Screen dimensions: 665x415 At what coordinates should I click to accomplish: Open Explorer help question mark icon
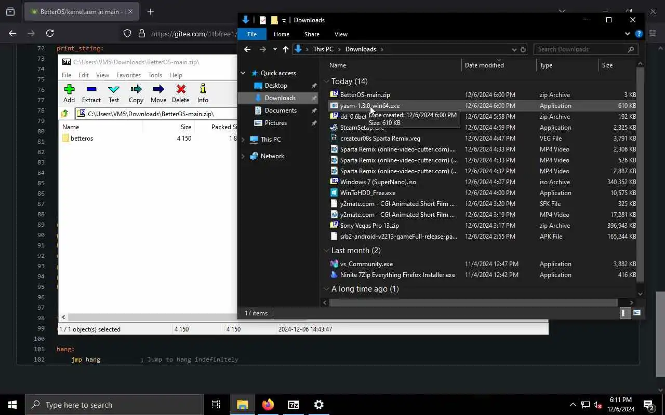[639, 34]
